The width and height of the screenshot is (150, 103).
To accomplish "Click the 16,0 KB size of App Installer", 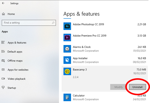I will pyautogui.click(x=142, y=58).
